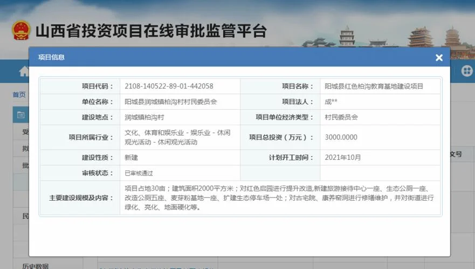Click the platform title 山西省投资项目在线审批监管平台

point(151,31)
